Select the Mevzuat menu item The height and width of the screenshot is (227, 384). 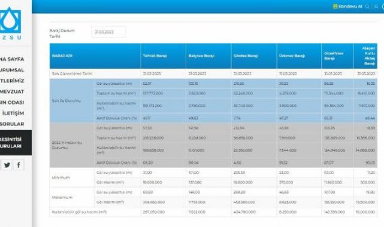pyautogui.click(x=12, y=92)
